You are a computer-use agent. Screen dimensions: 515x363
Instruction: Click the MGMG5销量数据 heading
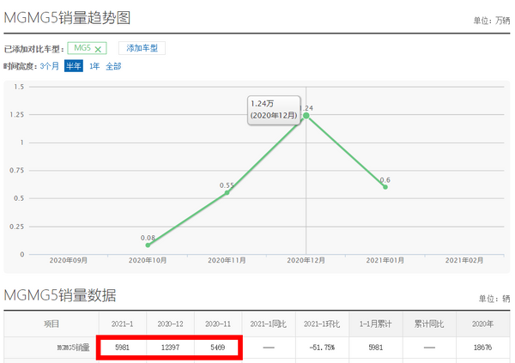coord(60,295)
